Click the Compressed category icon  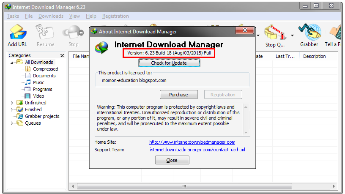pyautogui.click(x=28, y=69)
